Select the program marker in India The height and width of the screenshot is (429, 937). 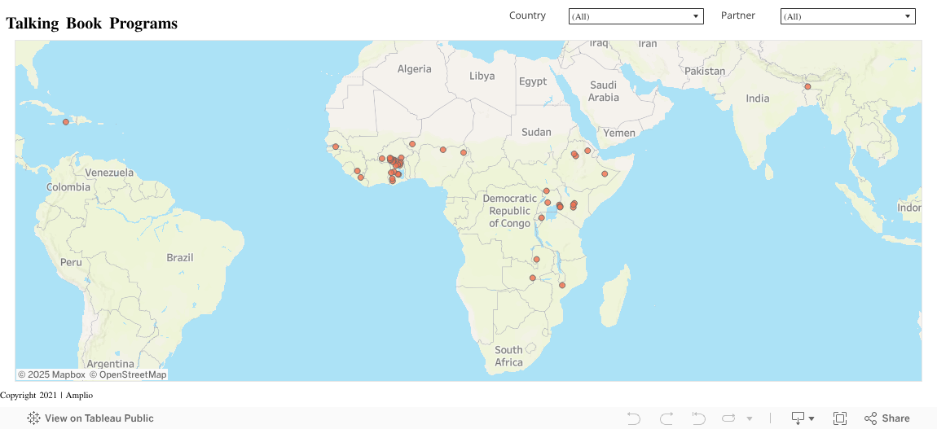tap(807, 86)
